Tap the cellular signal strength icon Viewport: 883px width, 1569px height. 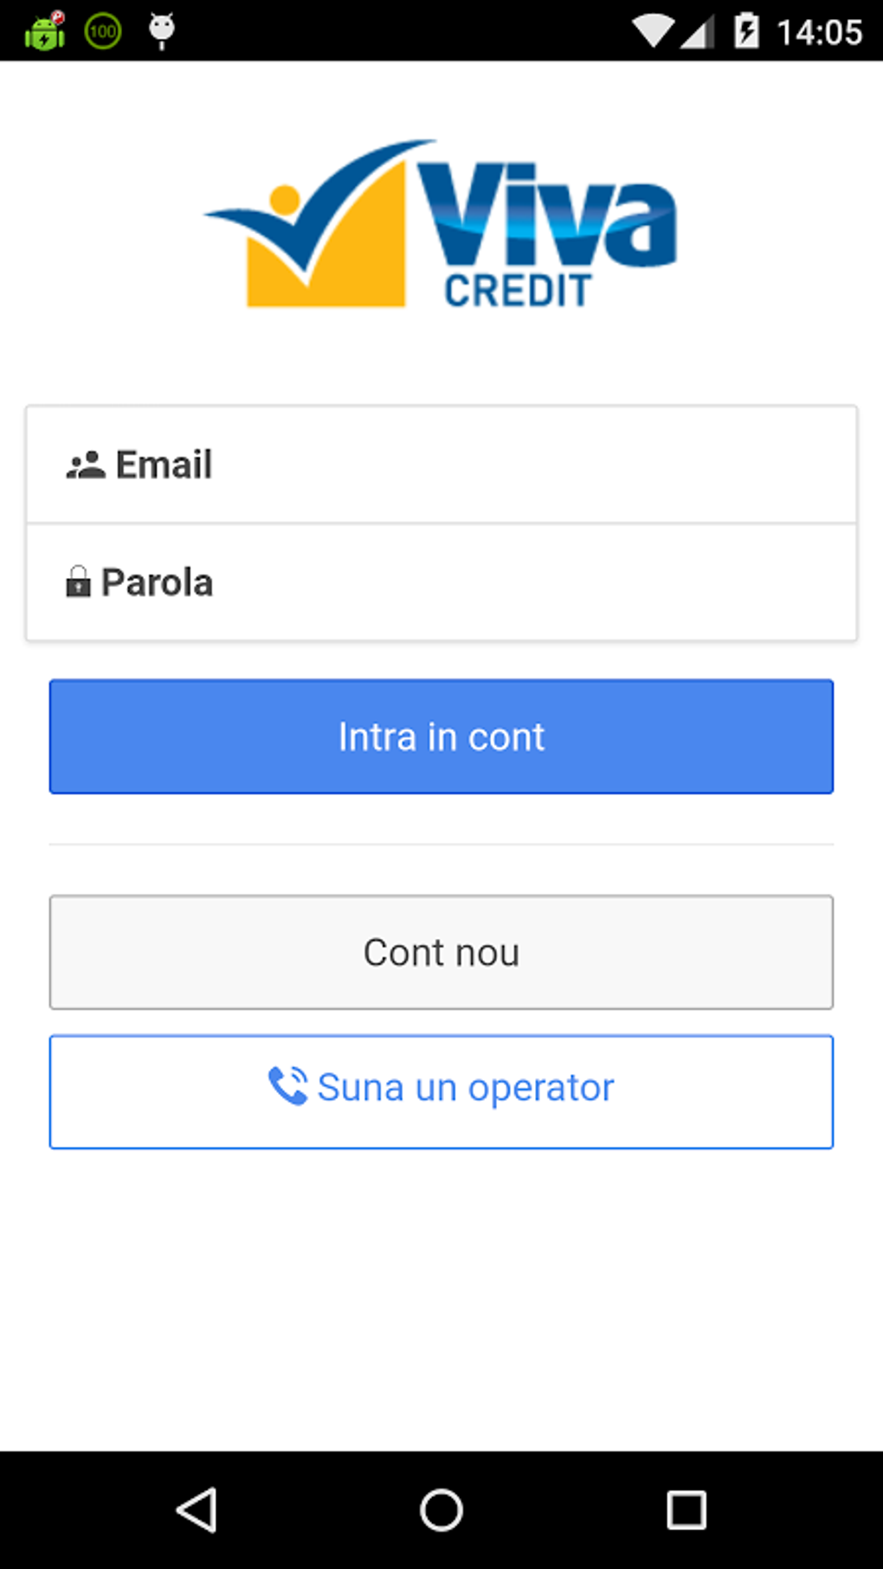pyautogui.click(x=698, y=33)
